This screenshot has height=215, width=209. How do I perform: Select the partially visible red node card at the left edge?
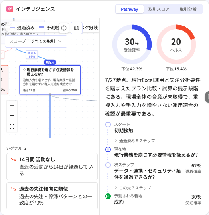4,80
